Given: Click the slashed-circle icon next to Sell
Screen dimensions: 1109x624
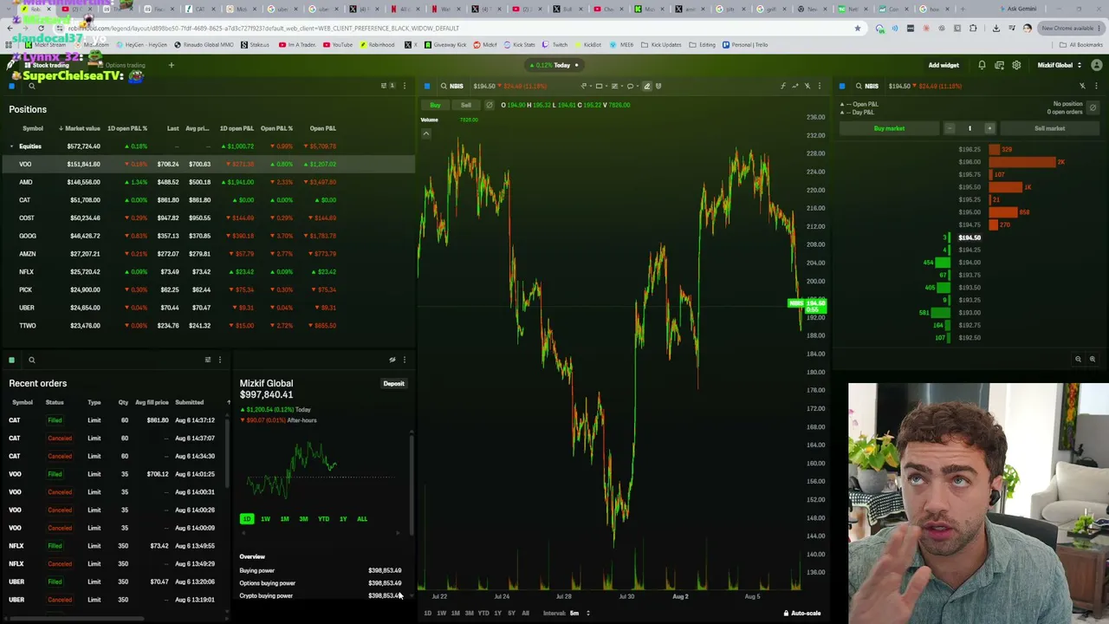Looking at the screenshot, I should point(489,105).
